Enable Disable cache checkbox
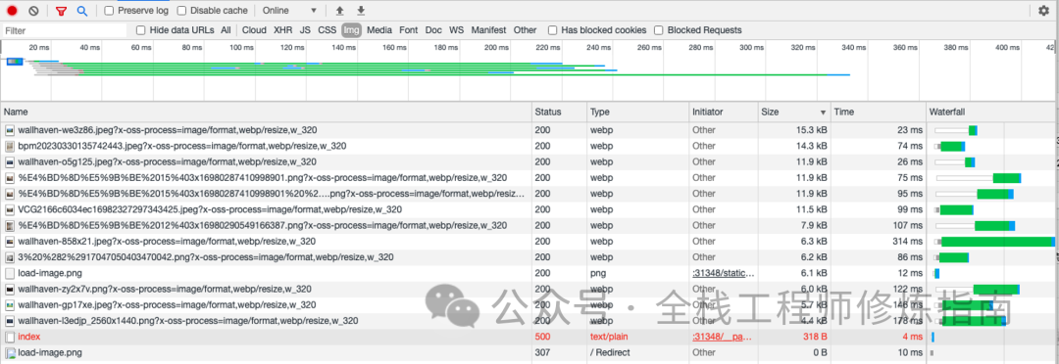Viewport: 1059px width, 364px height. coord(181,11)
